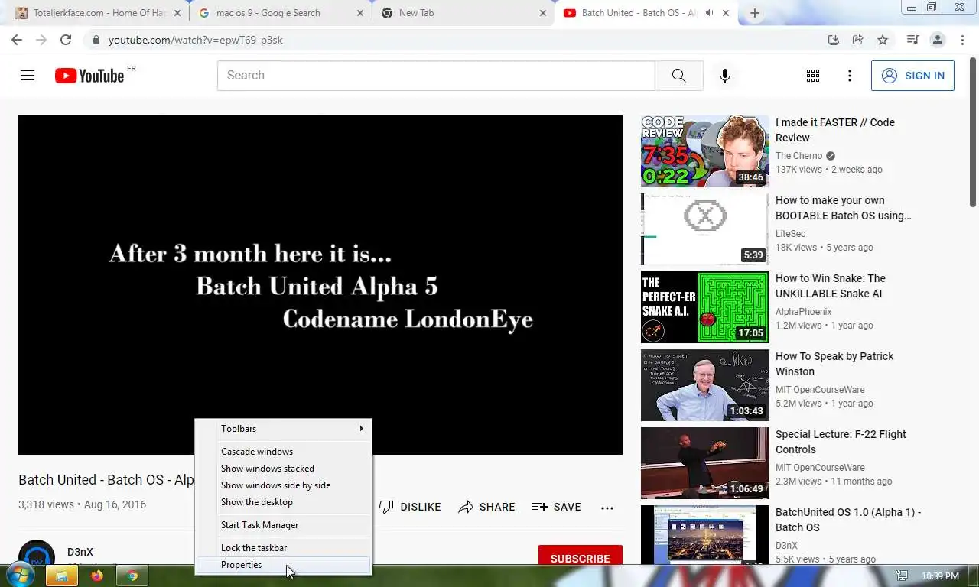Go forward in Chrome
Viewport: 979px width, 587px height.
coord(41,40)
